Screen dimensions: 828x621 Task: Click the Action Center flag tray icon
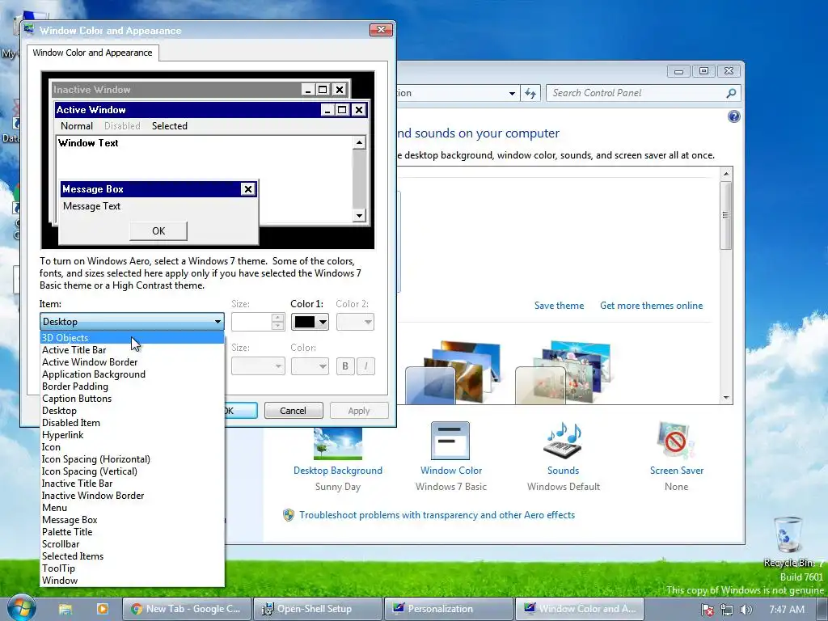[x=707, y=610]
